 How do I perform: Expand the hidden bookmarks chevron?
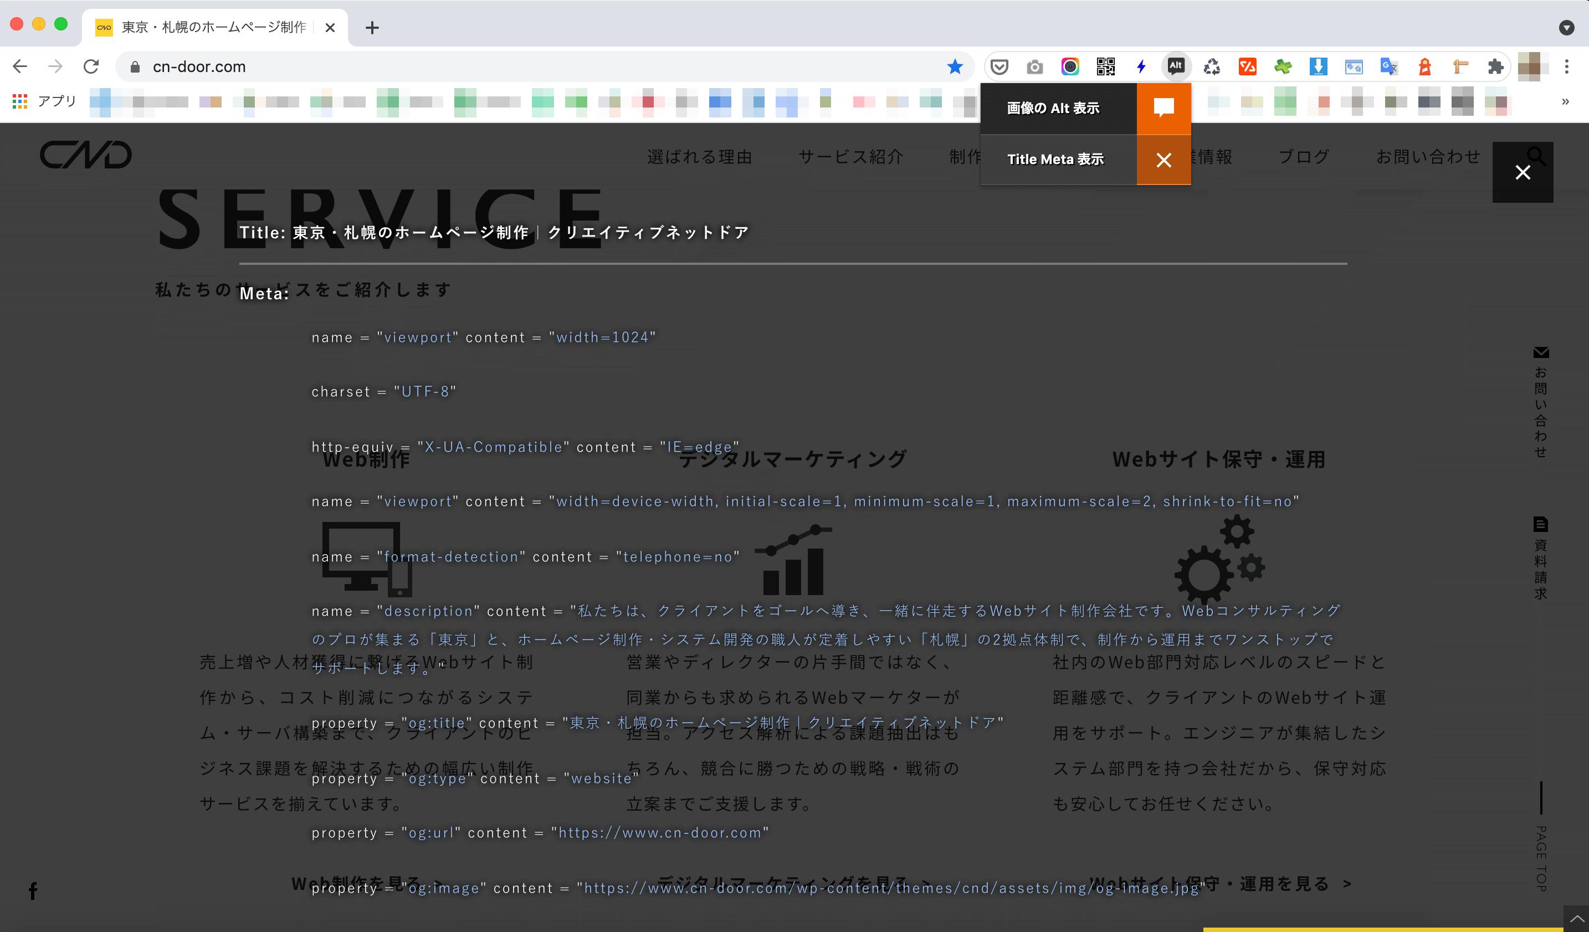click(1566, 101)
